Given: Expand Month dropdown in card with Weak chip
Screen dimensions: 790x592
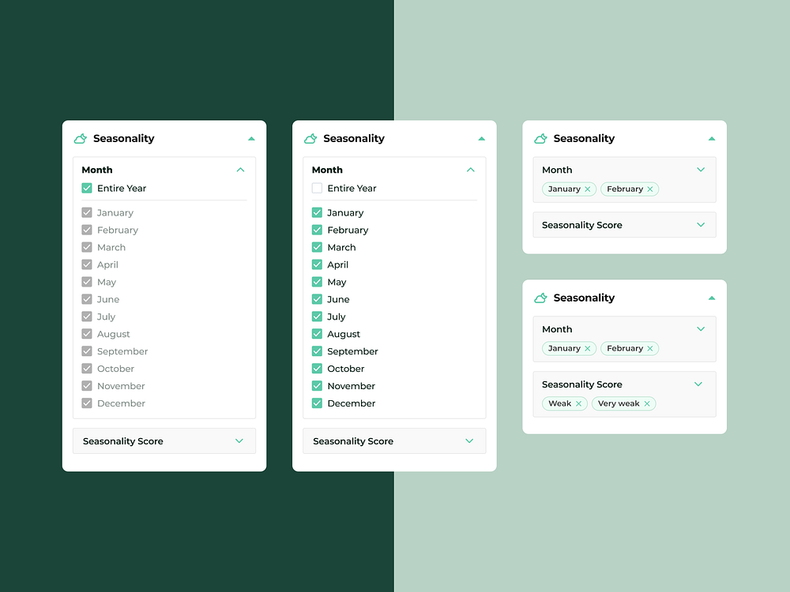Looking at the screenshot, I should (x=701, y=329).
